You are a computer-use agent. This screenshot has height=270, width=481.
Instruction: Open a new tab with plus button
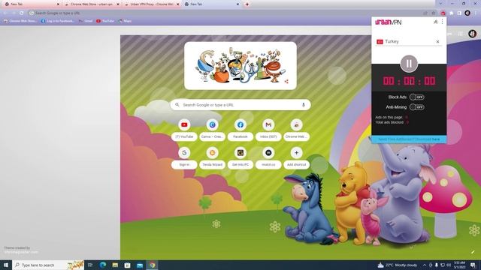tap(247, 4)
